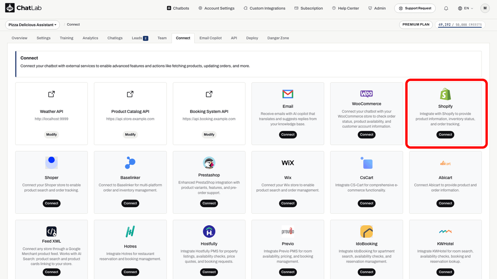
Task: Click the M user avatar
Action: click(x=485, y=8)
